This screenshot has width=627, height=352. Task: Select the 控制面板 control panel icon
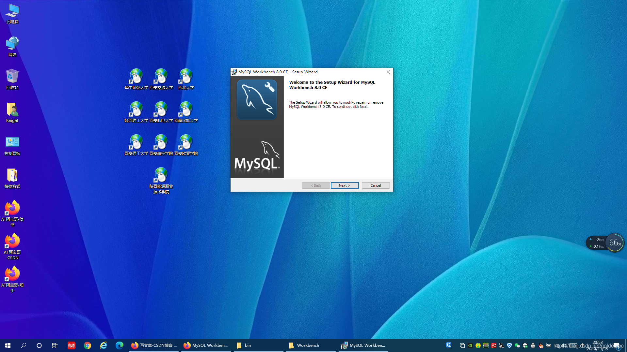point(12,145)
